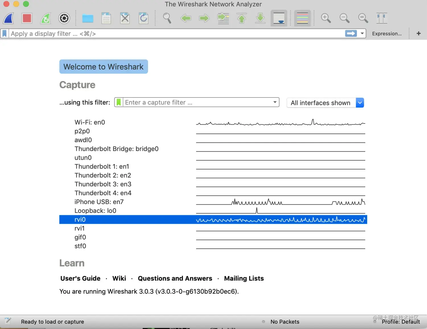Image resolution: width=427 pixels, height=329 pixels.
Task: Expand capture filter history dropdown
Action: (275, 102)
